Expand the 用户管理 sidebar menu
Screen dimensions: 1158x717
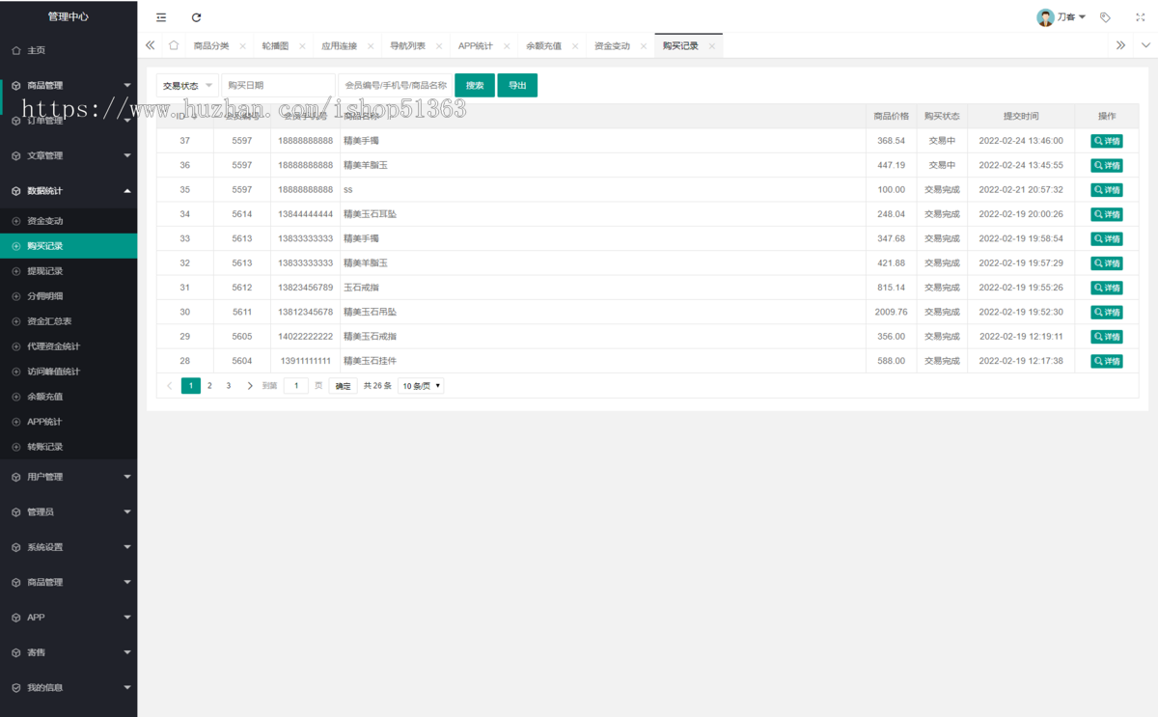click(x=68, y=477)
